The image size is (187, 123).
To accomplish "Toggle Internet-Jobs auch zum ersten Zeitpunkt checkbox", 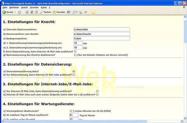I will [97, 94].
